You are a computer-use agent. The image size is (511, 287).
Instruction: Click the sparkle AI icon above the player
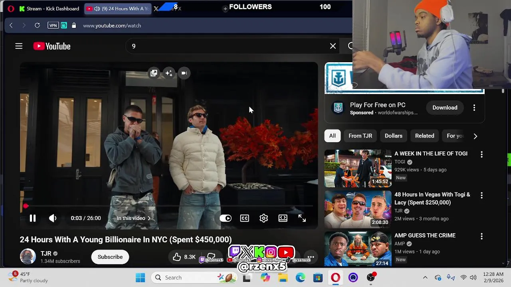pos(169,73)
